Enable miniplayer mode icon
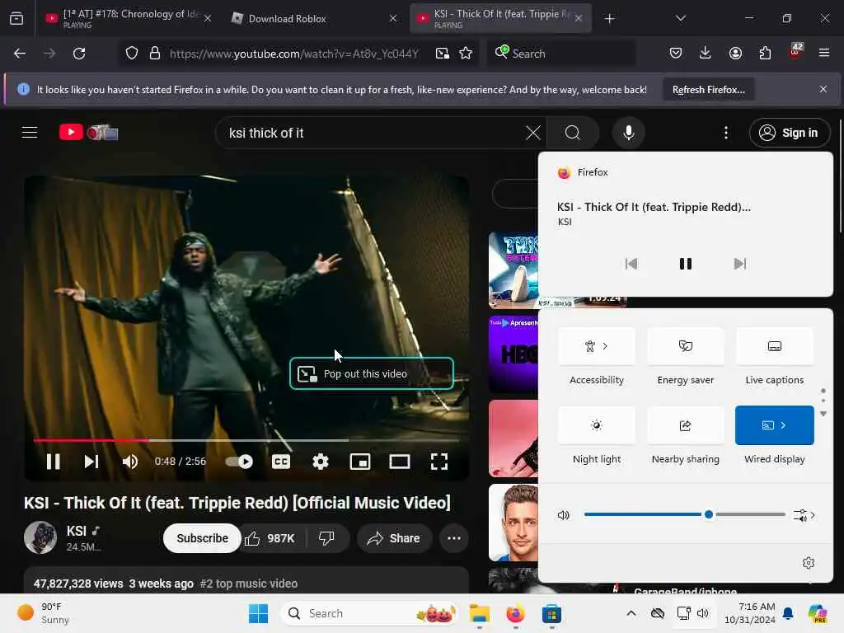Image resolution: width=844 pixels, height=633 pixels. [360, 462]
